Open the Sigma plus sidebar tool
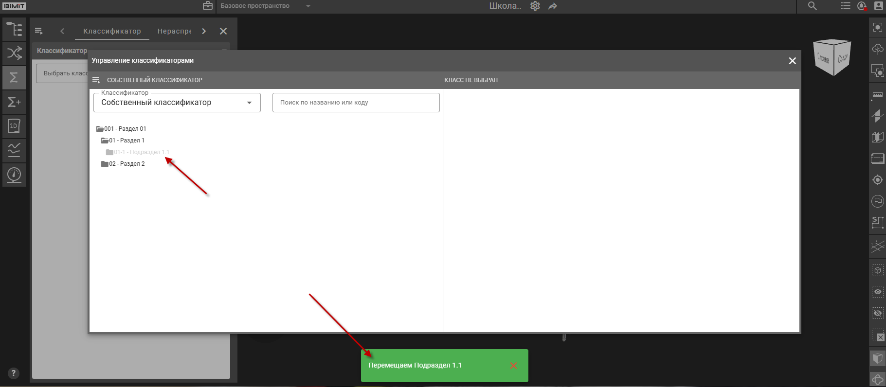The width and height of the screenshot is (886, 387). pos(14,102)
